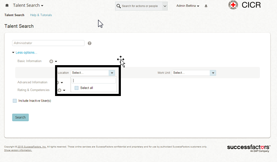Enable Include Inactive User(s) checkbox
Screen dimensions: 277x162
point(15,101)
